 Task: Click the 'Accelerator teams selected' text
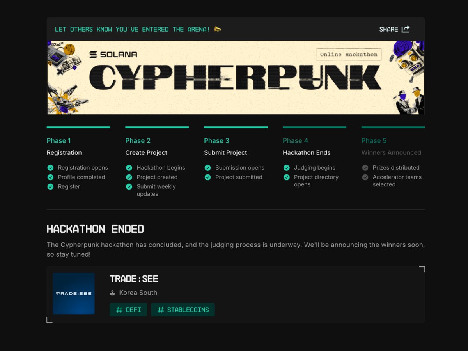click(x=397, y=181)
